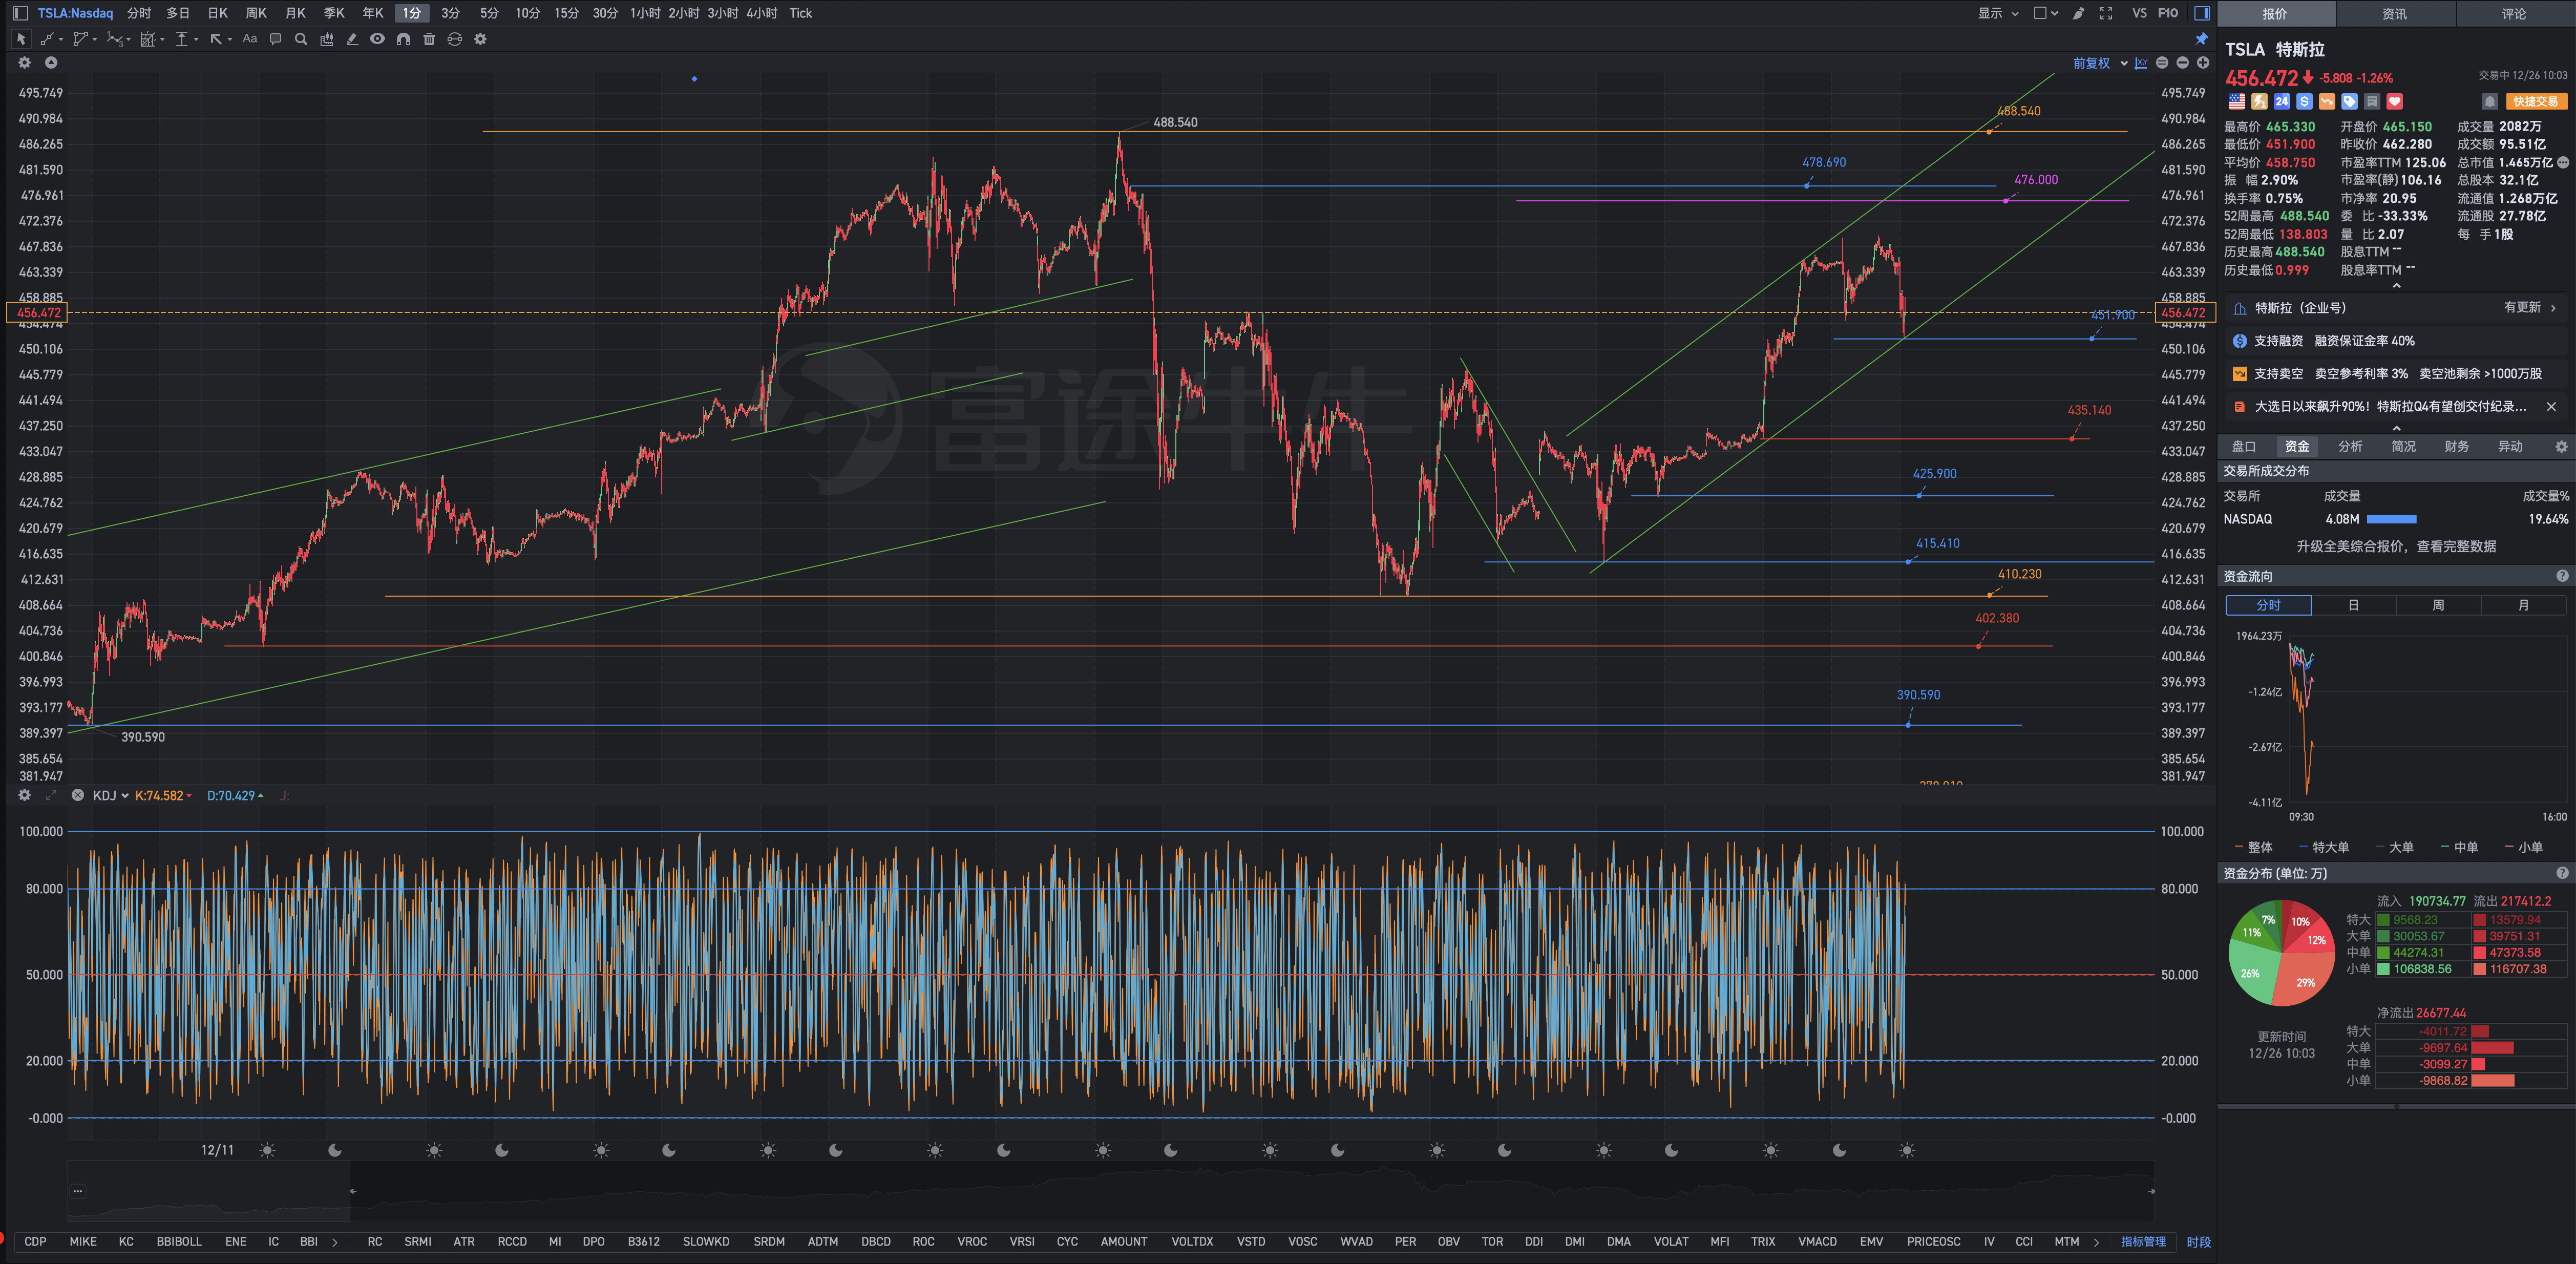Toggle the left sidebar panel
The height and width of the screenshot is (1264, 2576).
click(x=20, y=13)
